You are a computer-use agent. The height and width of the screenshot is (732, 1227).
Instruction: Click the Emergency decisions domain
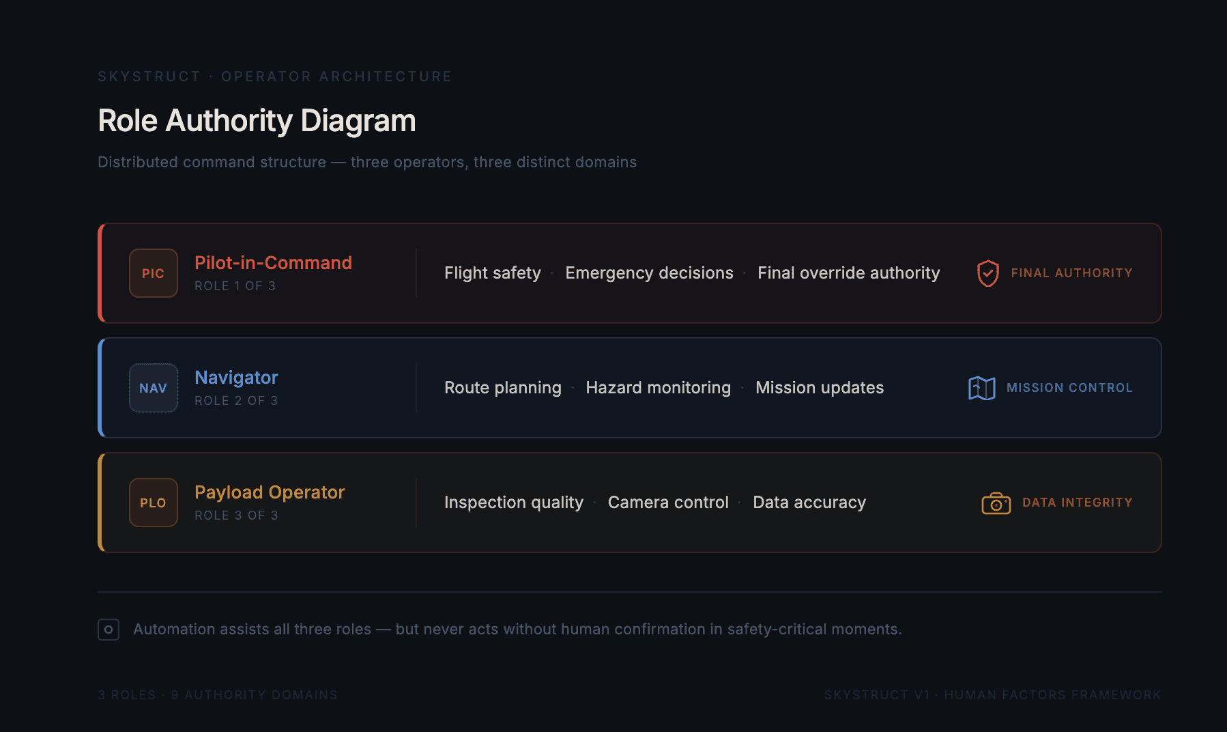pos(649,273)
